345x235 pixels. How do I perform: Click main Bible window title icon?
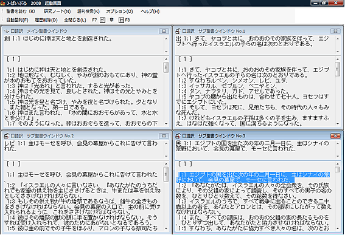tap(7, 31)
